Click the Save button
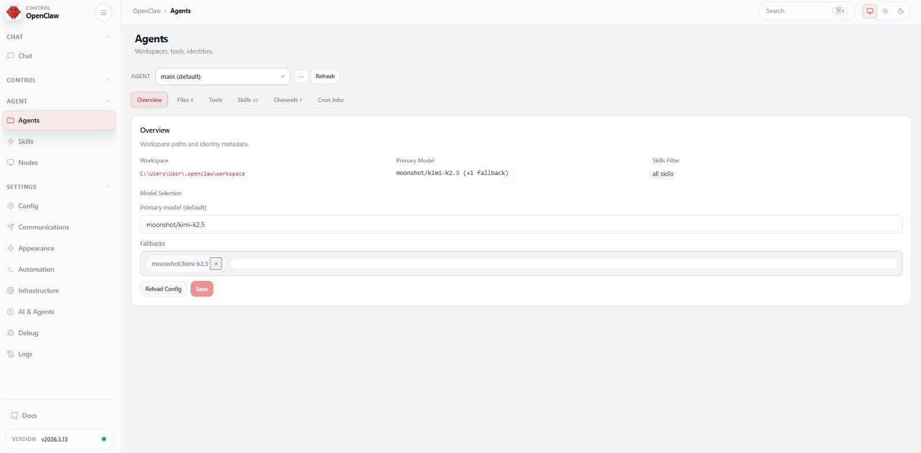 coord(201,289)
